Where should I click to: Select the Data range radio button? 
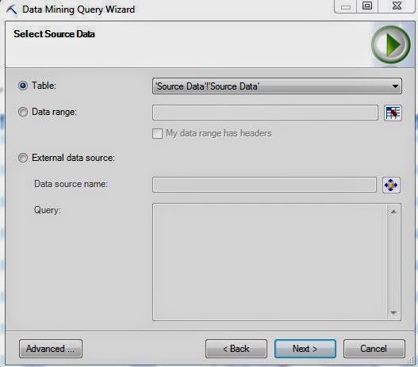[23, 112]
